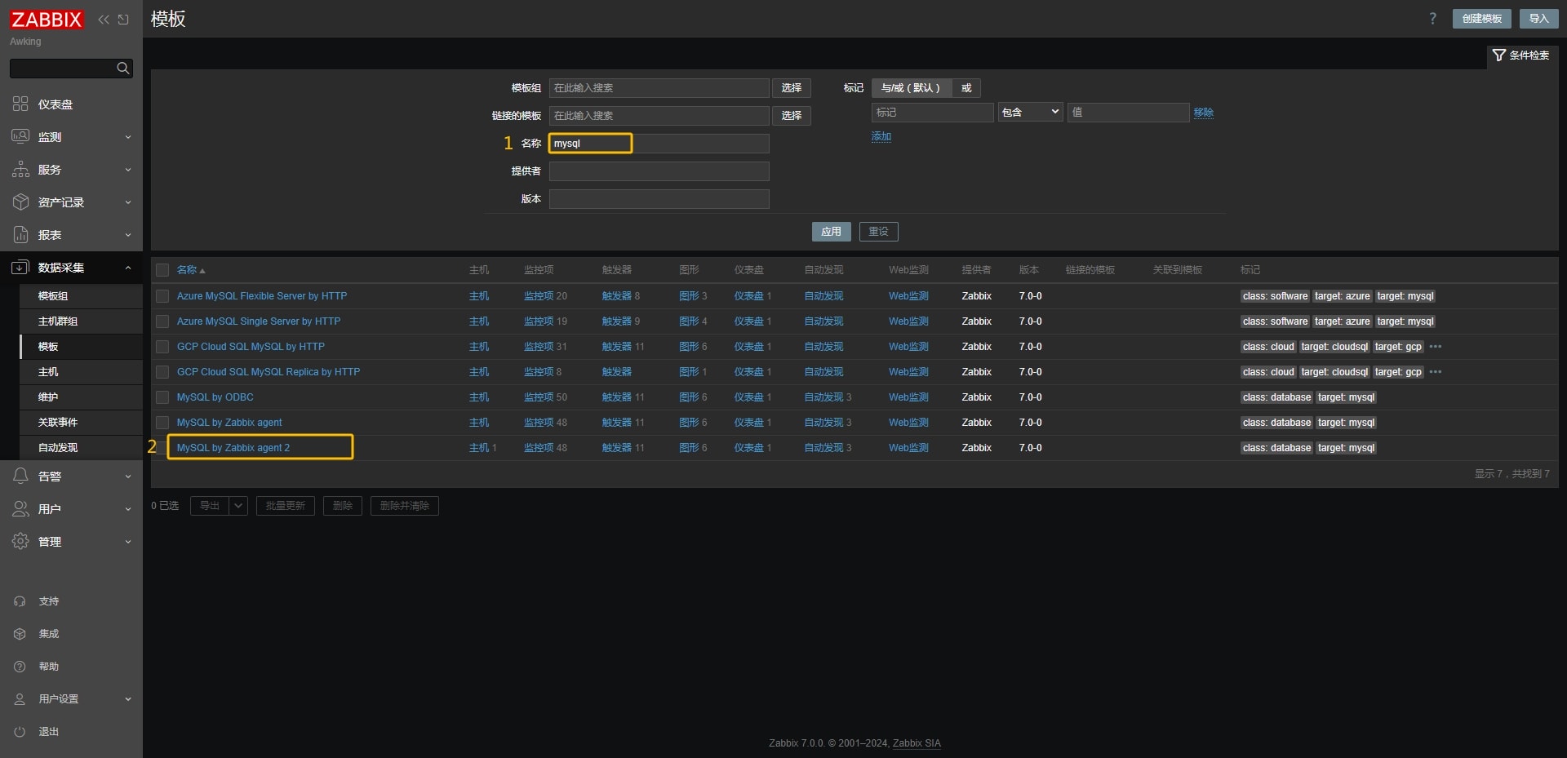Image resolution: width=1567 pixels, height=758 pixels.
Task: Show more tags for GCP Cloud SQL MySQL by HTTP
Action: (x=1436, y=347)
